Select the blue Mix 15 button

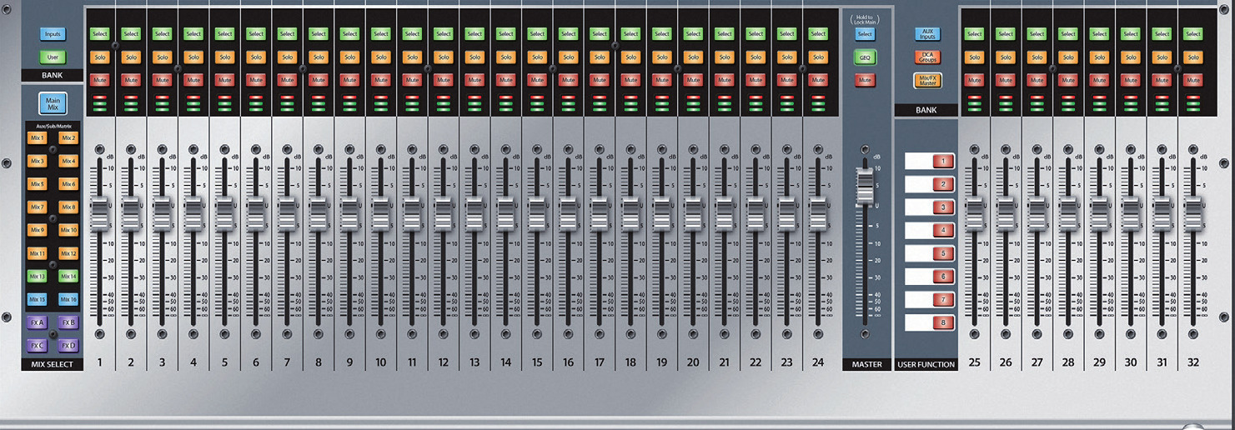tap(37, 299)
